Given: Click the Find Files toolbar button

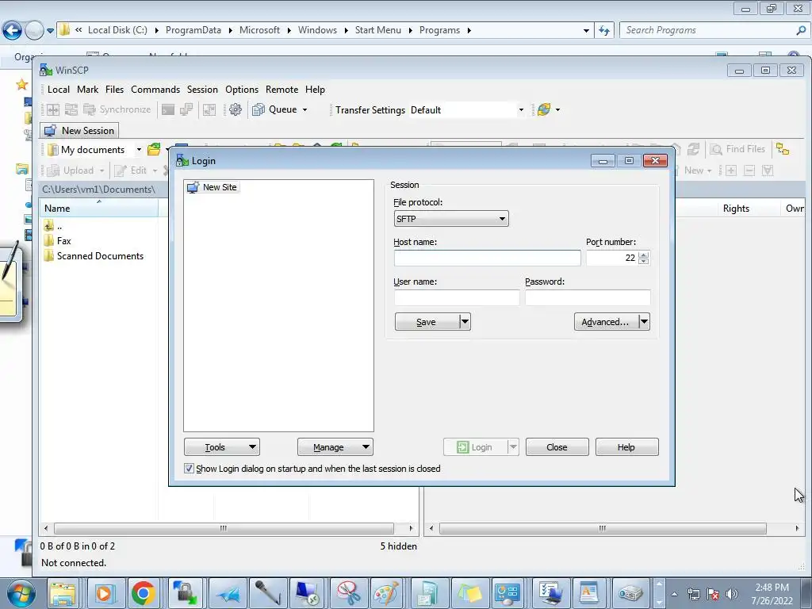Looking at the screenshot, I should tap(737, 149).
